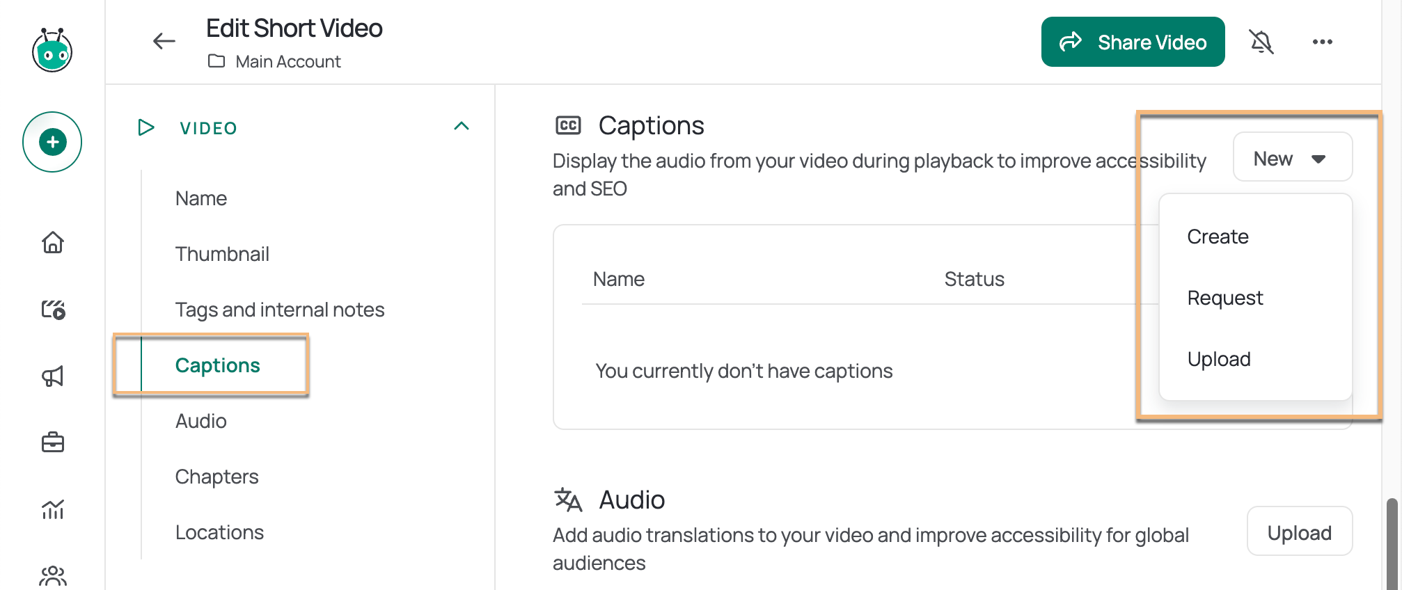Select Name in the Video settings list
This screenshot has width=1402, height=590.
tap(201, 198)
